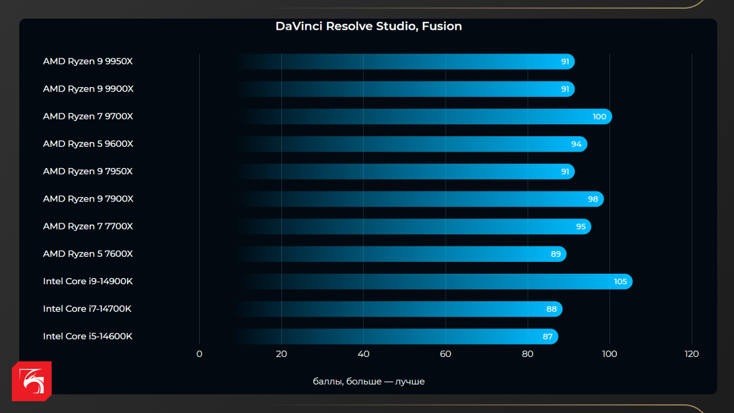This screenshot has width=734, height=413.
Task: Click the "баллы, больше — лучше" axis caption
Action: pos(369,382)
